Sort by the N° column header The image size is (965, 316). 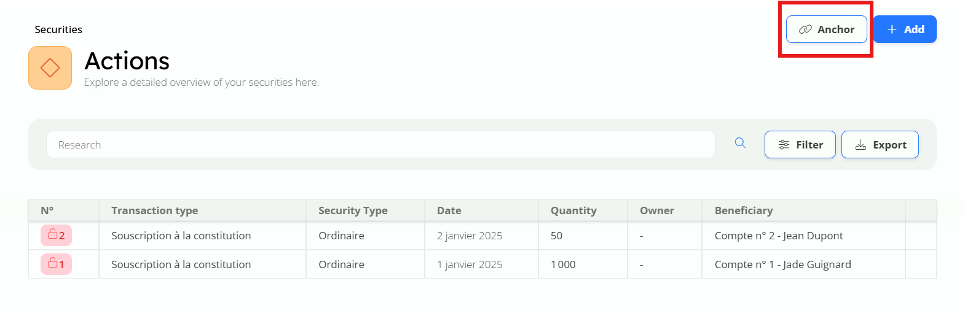(47, 210)
